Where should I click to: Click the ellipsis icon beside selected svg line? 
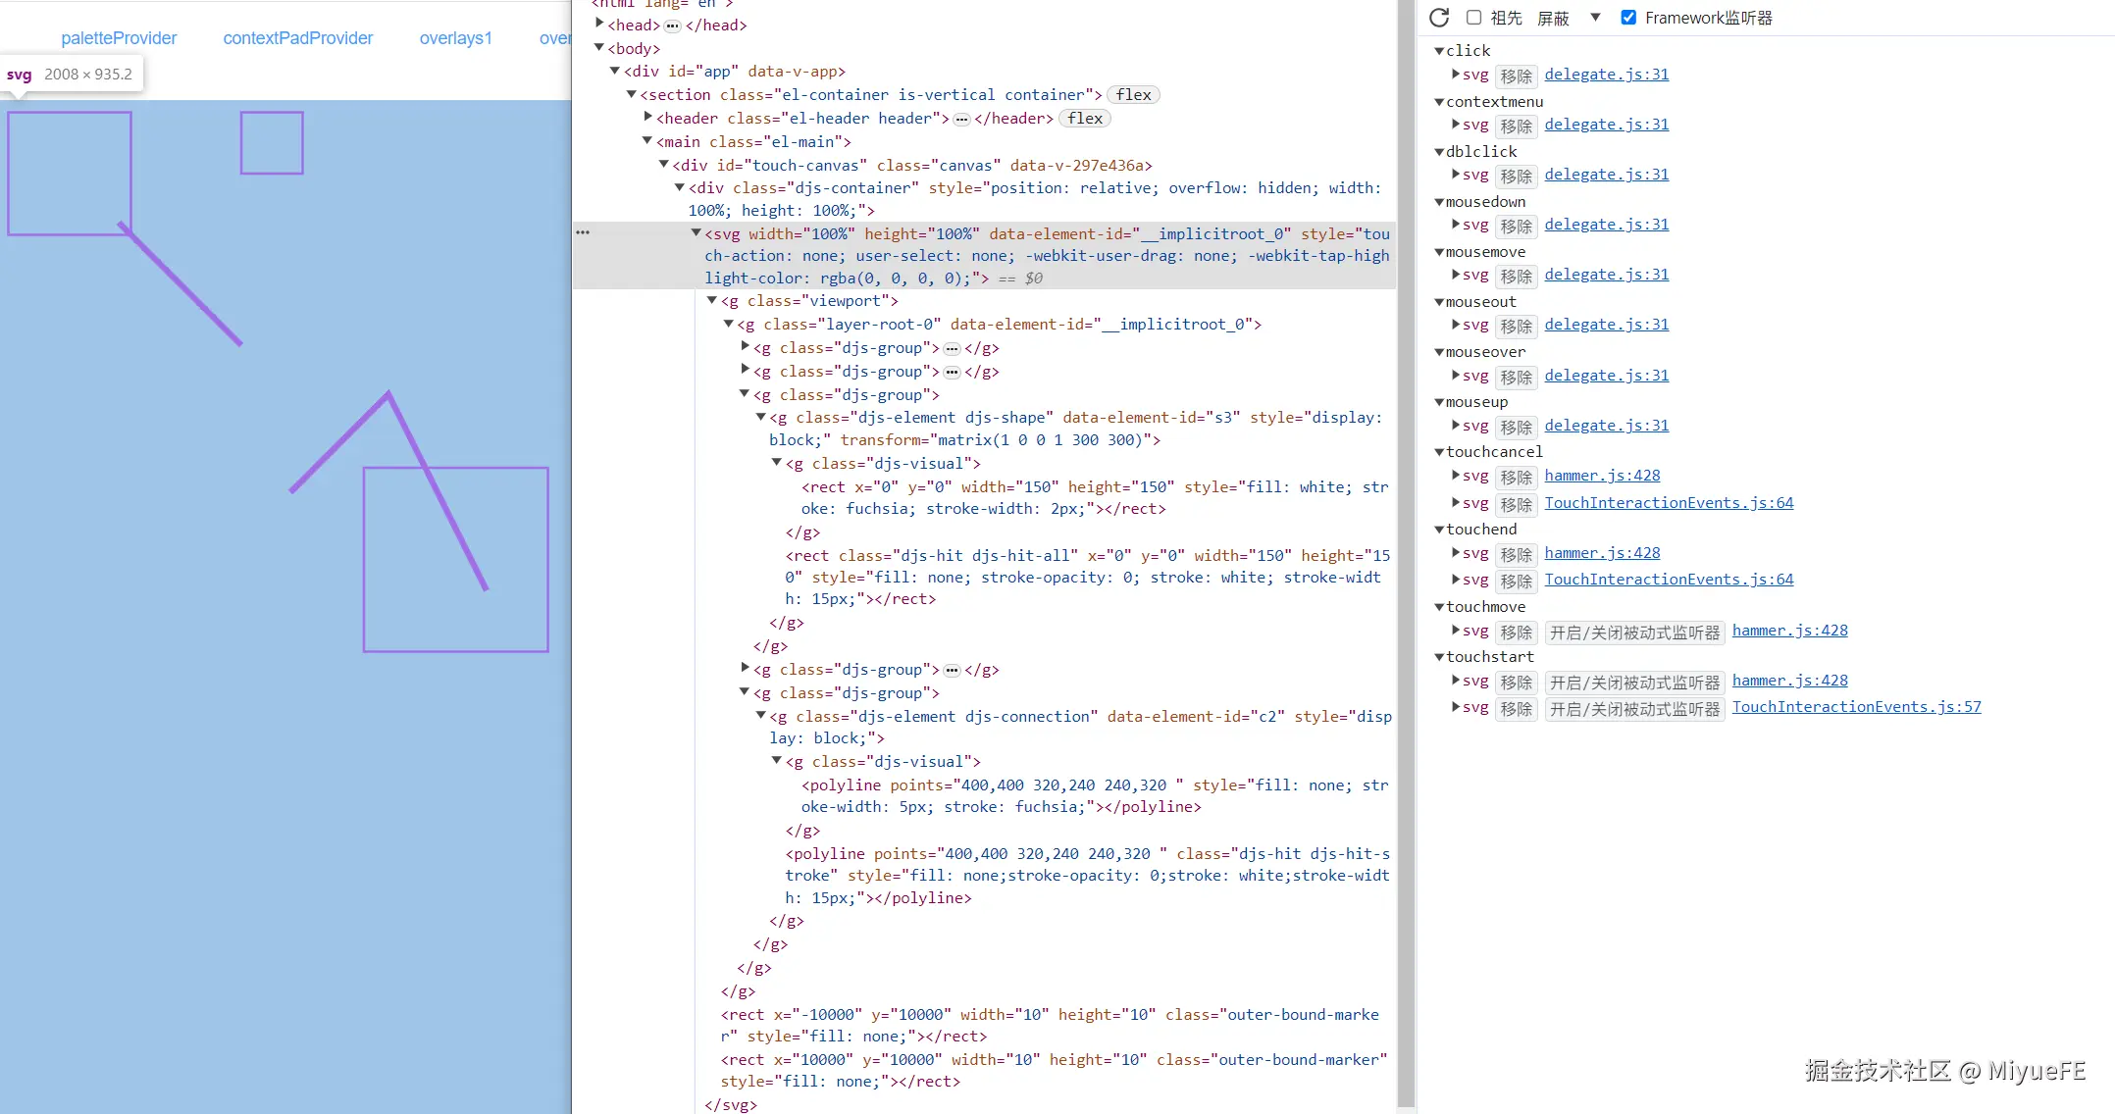coord(583,232)
